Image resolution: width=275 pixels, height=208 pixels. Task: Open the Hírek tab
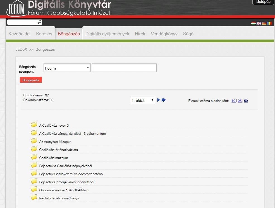point(140,34)
